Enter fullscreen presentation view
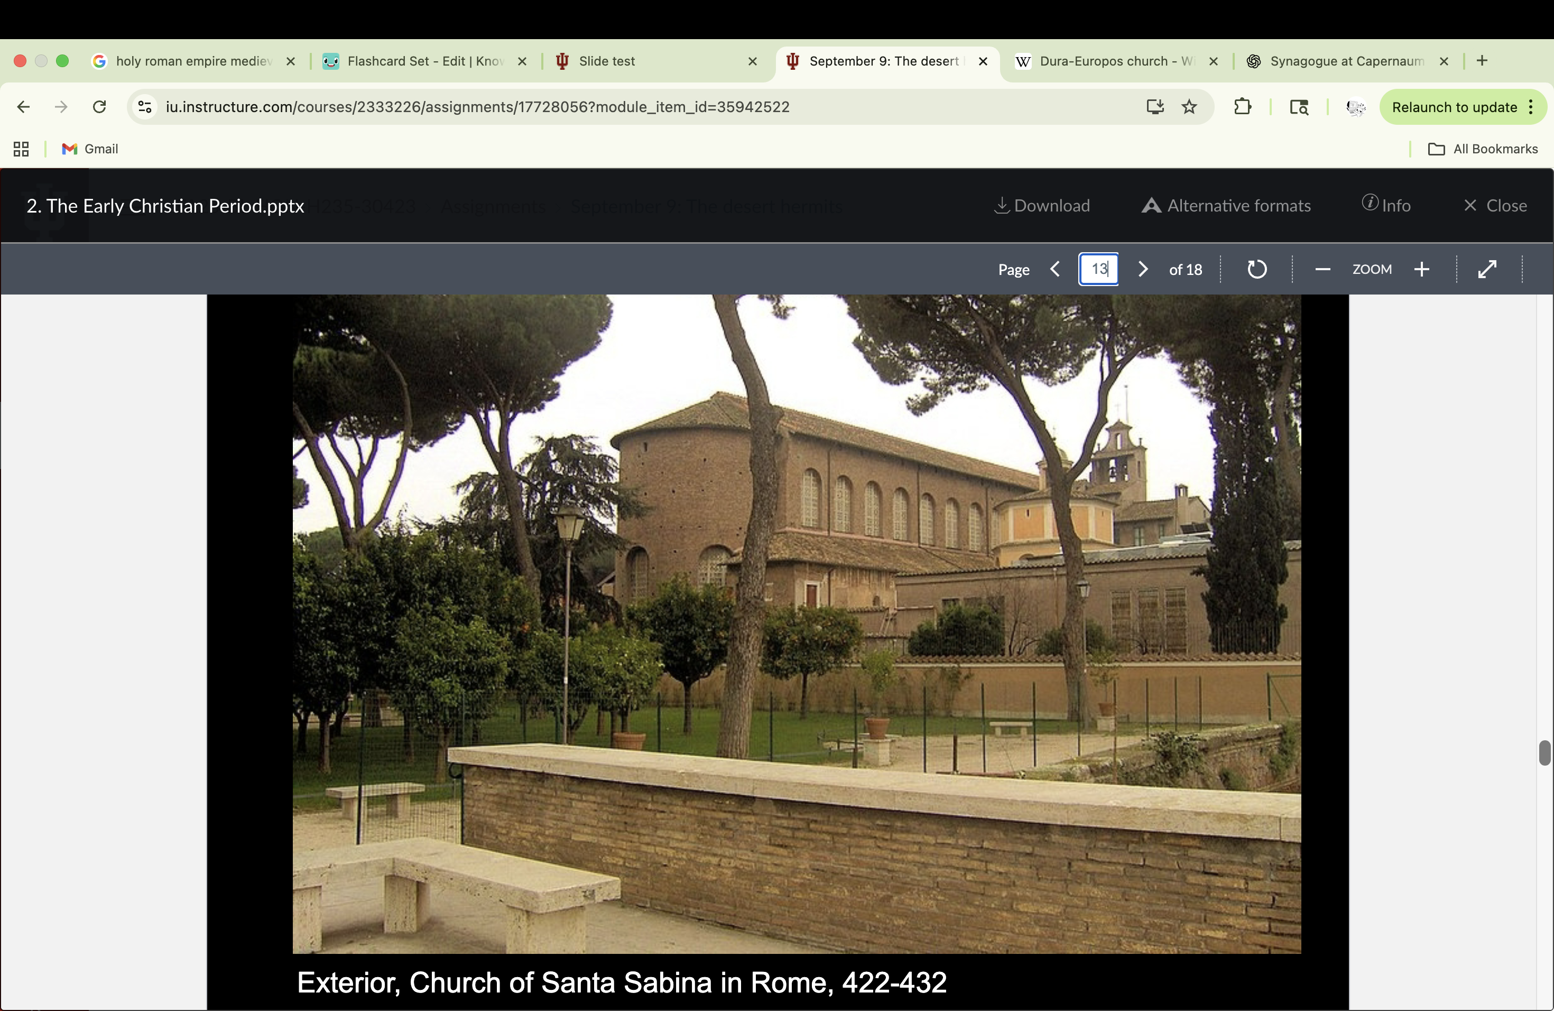Image resolution: width=1554 pixels, height=1011 pixels. (1487, 269)
